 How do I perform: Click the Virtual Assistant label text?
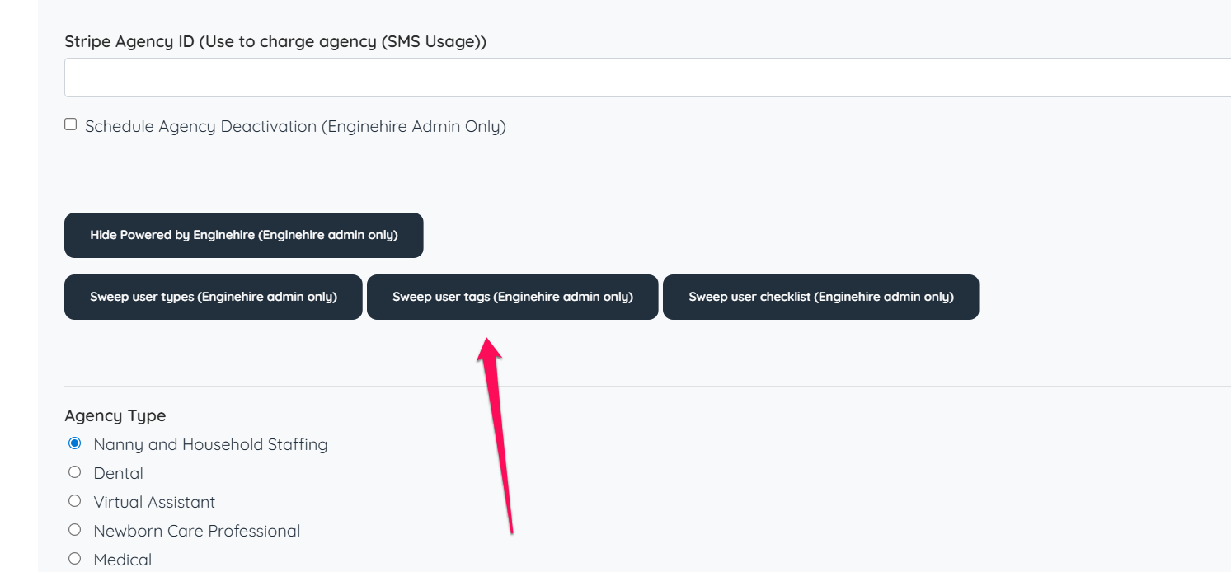click(x=154, y=502)
